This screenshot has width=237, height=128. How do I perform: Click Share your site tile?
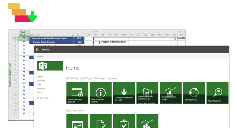click(x=194, y=93)
